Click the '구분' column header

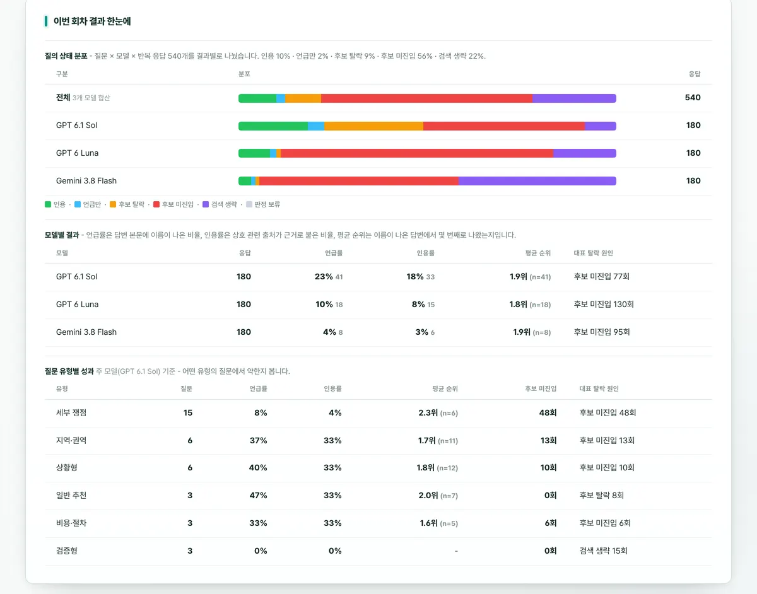(62, 74)
